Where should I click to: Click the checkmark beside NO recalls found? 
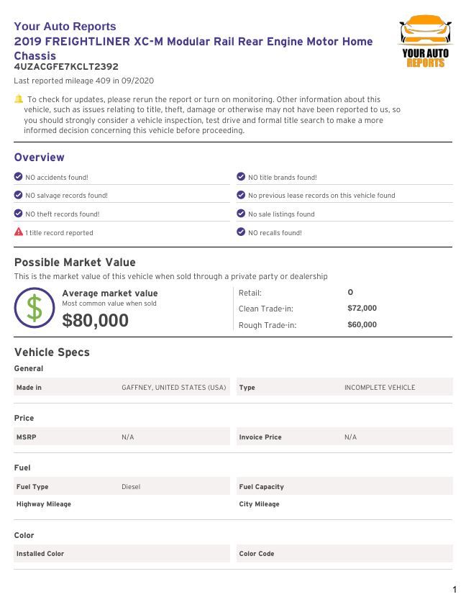coord(241,232)
